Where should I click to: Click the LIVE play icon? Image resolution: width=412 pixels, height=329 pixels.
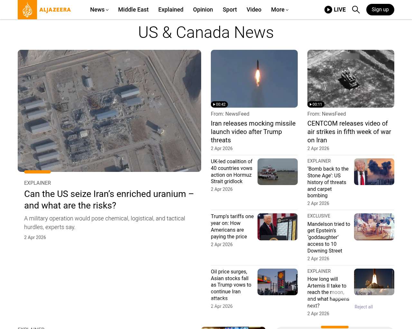coord(328,10)
